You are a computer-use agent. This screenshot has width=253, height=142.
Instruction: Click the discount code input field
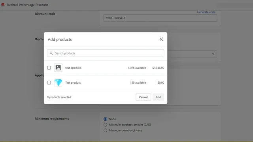click(x=160, y=18)
